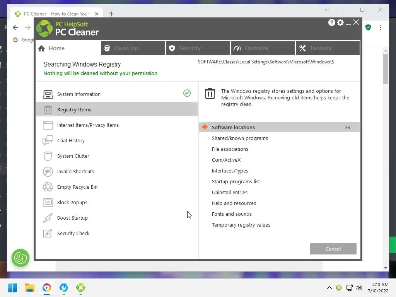Close the PC Cleaner browser tab
Viewport: 396px width, 297px height.
pyautogui.click(x=96, y=14)
